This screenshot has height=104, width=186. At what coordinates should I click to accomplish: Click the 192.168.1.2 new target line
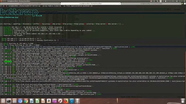tap(22, 38)
